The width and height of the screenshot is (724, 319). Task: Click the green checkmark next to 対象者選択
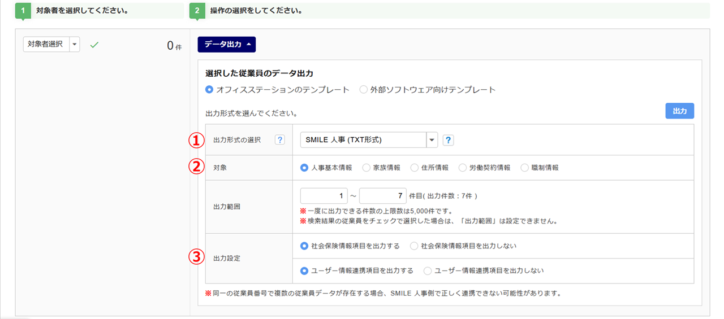coord(94,45)
